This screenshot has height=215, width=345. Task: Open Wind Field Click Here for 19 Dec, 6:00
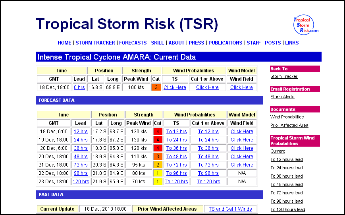click(x=242, y=131)
